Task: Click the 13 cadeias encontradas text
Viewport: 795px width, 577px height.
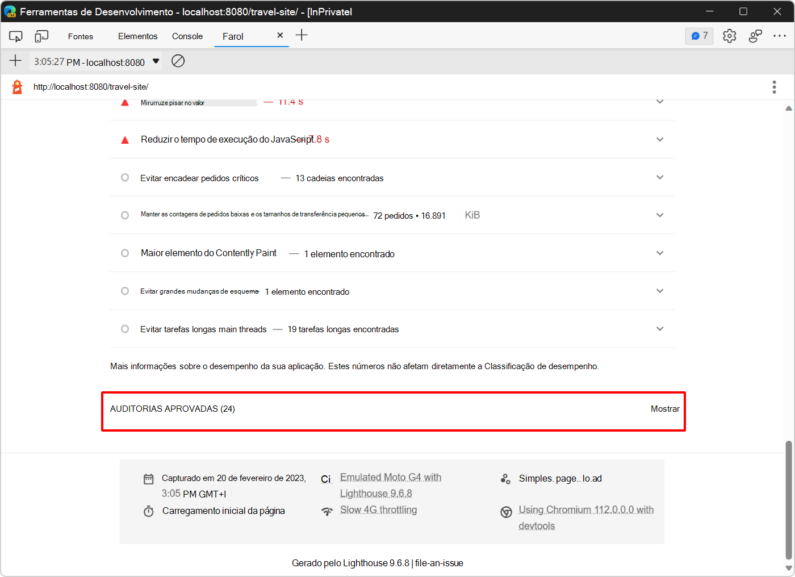Action: tap(340, 178)
